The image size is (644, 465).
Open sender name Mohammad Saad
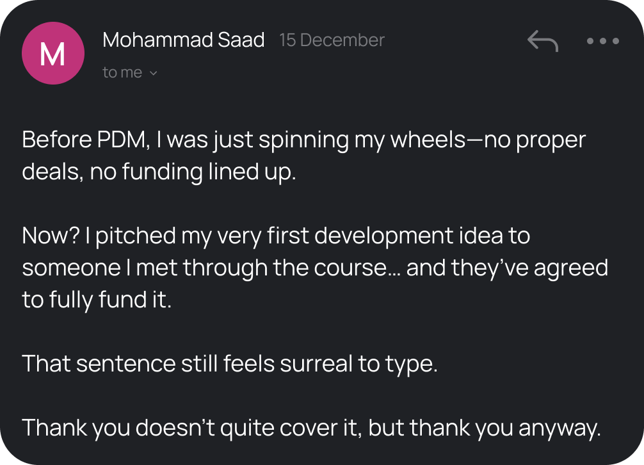183,40
